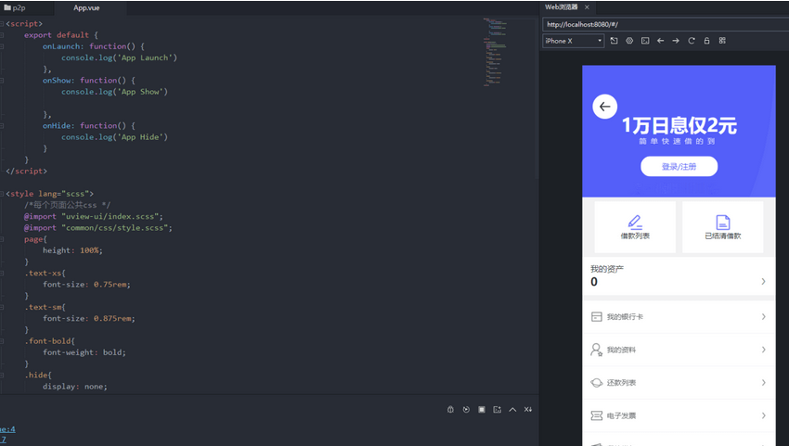Reload the preview with the refresh icon

(692, 41)
